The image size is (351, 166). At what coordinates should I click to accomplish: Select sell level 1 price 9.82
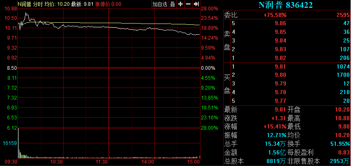(281, 58)
